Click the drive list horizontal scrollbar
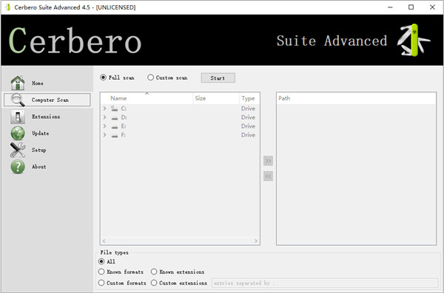 click(x=180, y=241)
